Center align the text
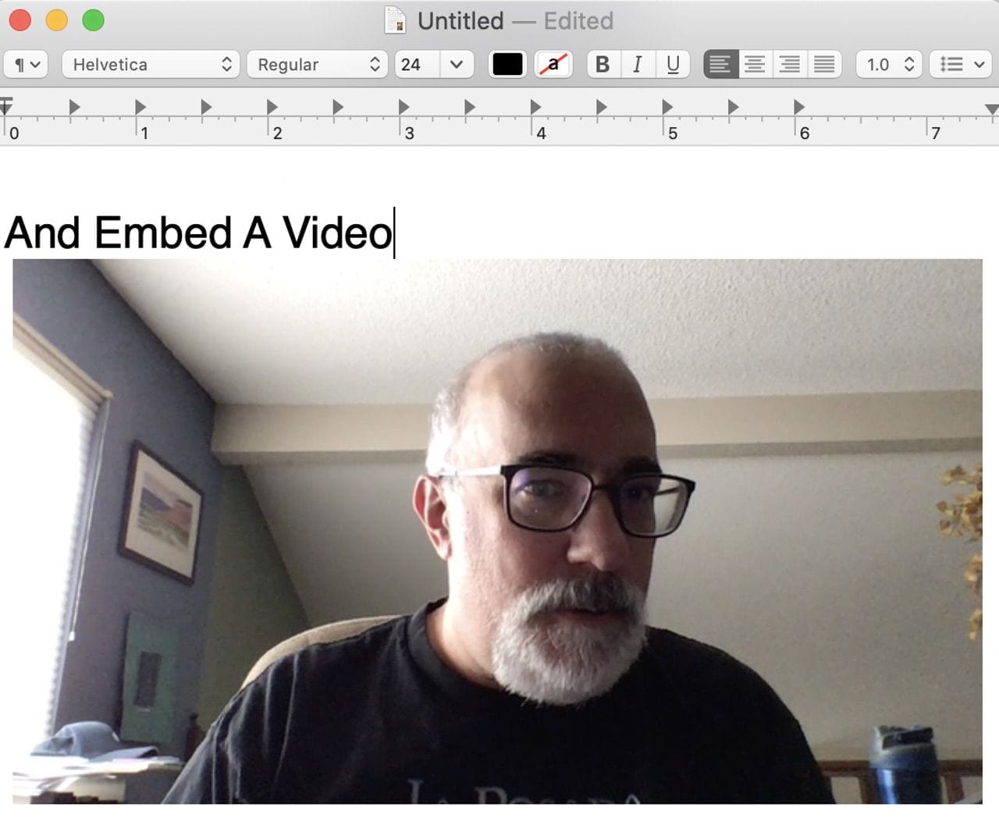Screen dimensions: 999x818 coord(755,65)
